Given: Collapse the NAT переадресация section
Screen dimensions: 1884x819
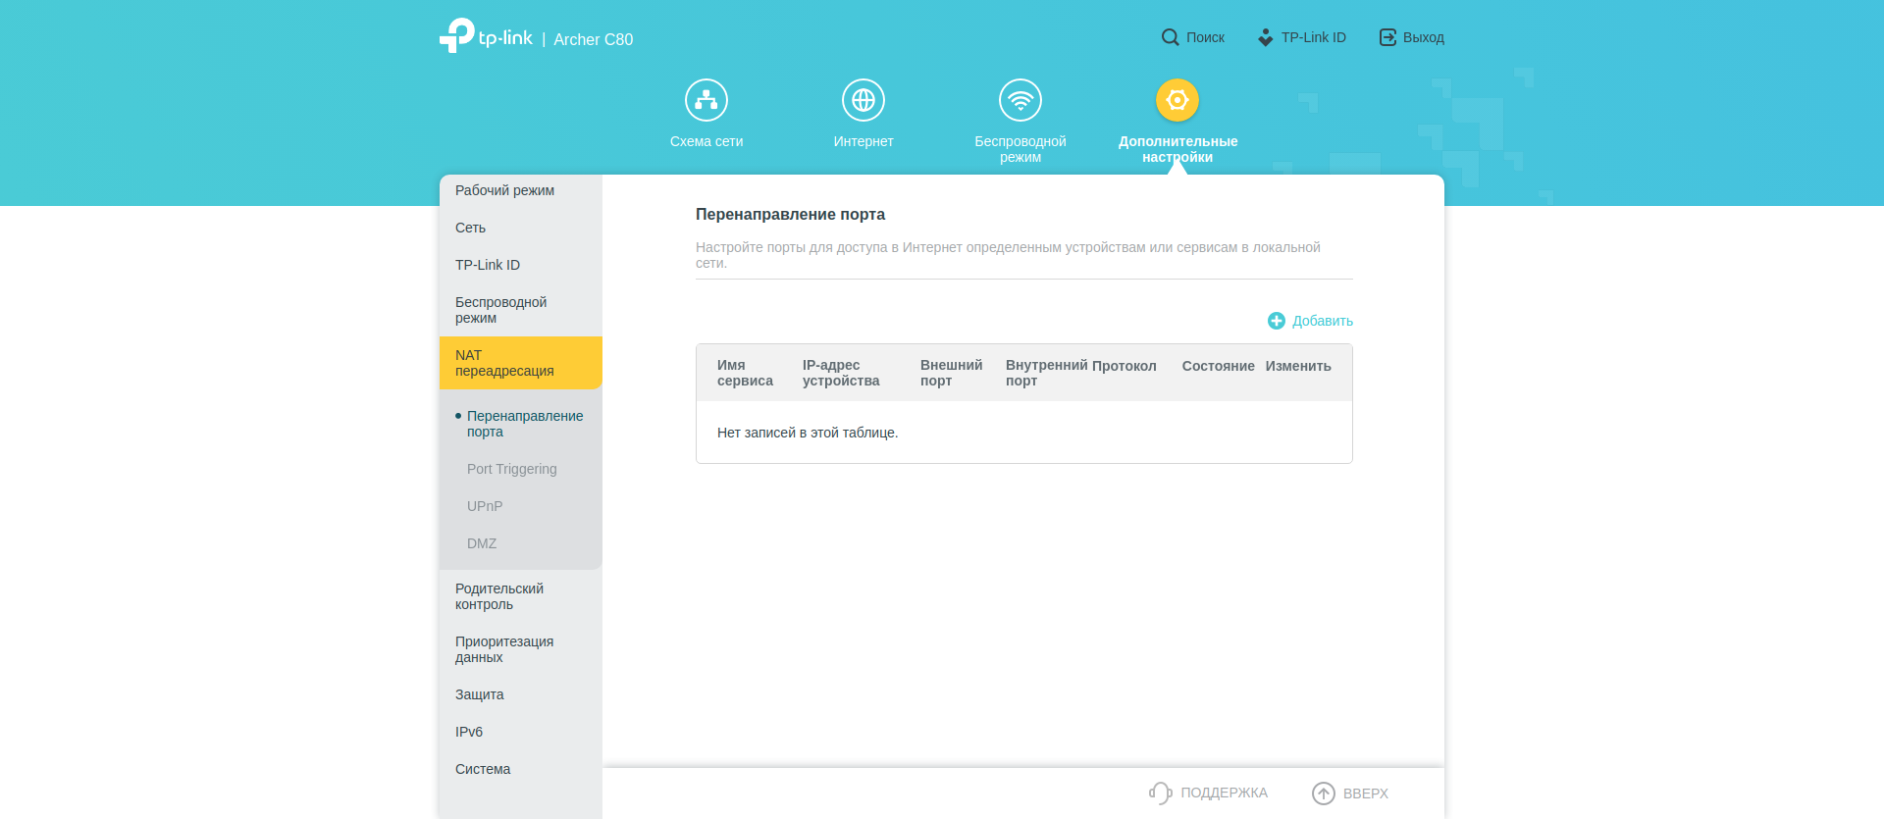Looking at the screenshot, I should click(504, 363).
